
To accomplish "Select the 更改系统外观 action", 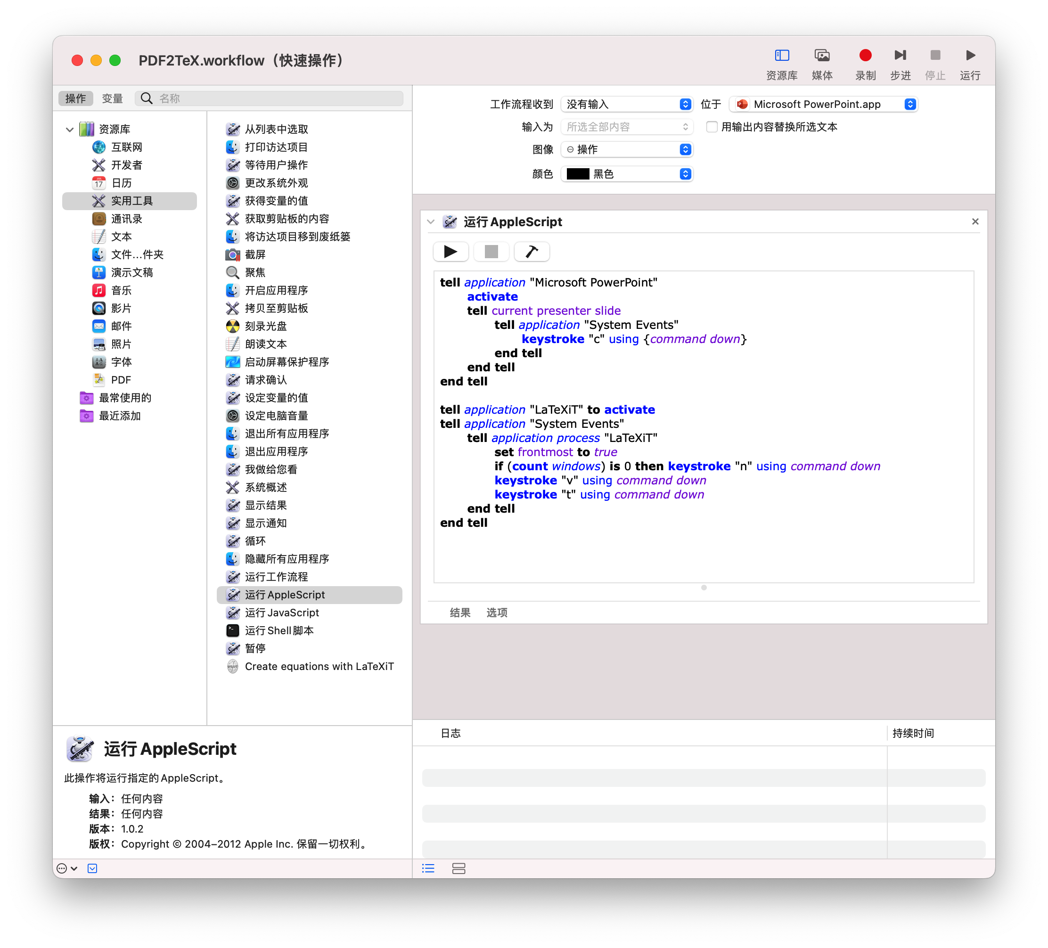I will tap(309, 183).
